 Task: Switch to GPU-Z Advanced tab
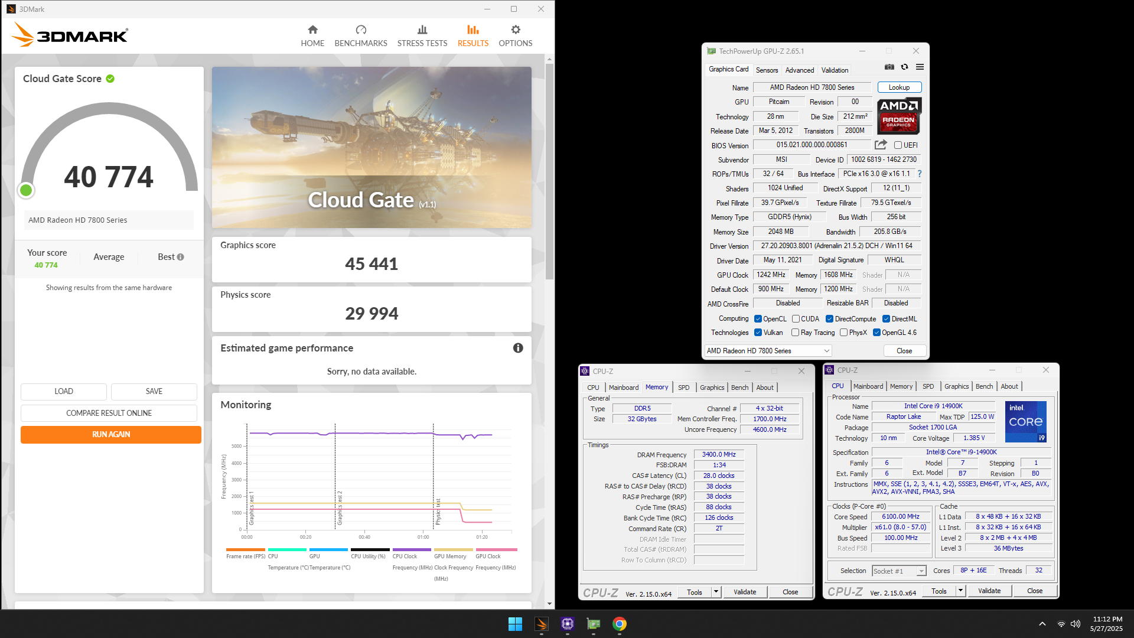800,70
